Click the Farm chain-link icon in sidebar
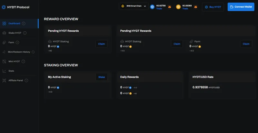 click(4, 43)
